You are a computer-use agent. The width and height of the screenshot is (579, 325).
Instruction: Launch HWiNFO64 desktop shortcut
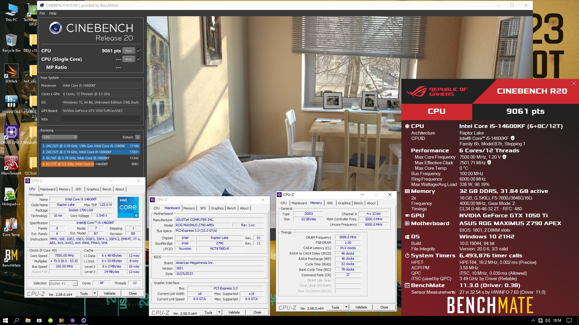click(x=11, y=104)
